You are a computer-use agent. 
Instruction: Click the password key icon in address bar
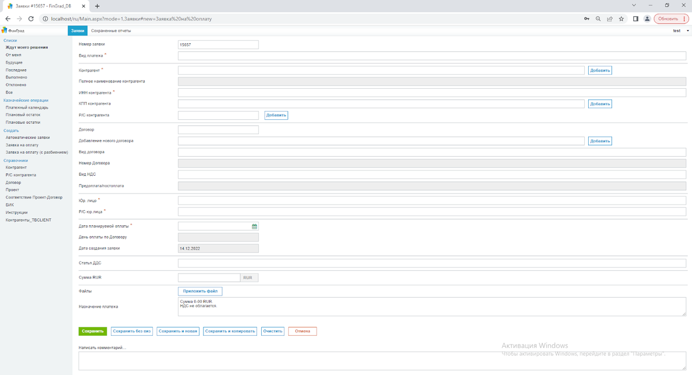[x=586, y=18]
